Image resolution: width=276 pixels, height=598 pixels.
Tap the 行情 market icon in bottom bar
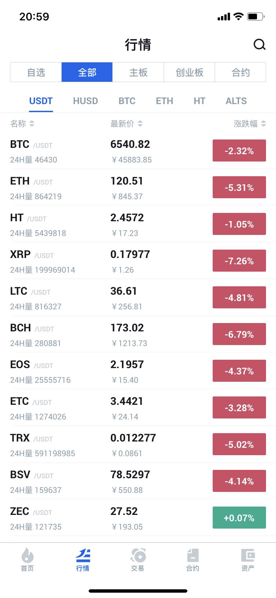[83, 556]
